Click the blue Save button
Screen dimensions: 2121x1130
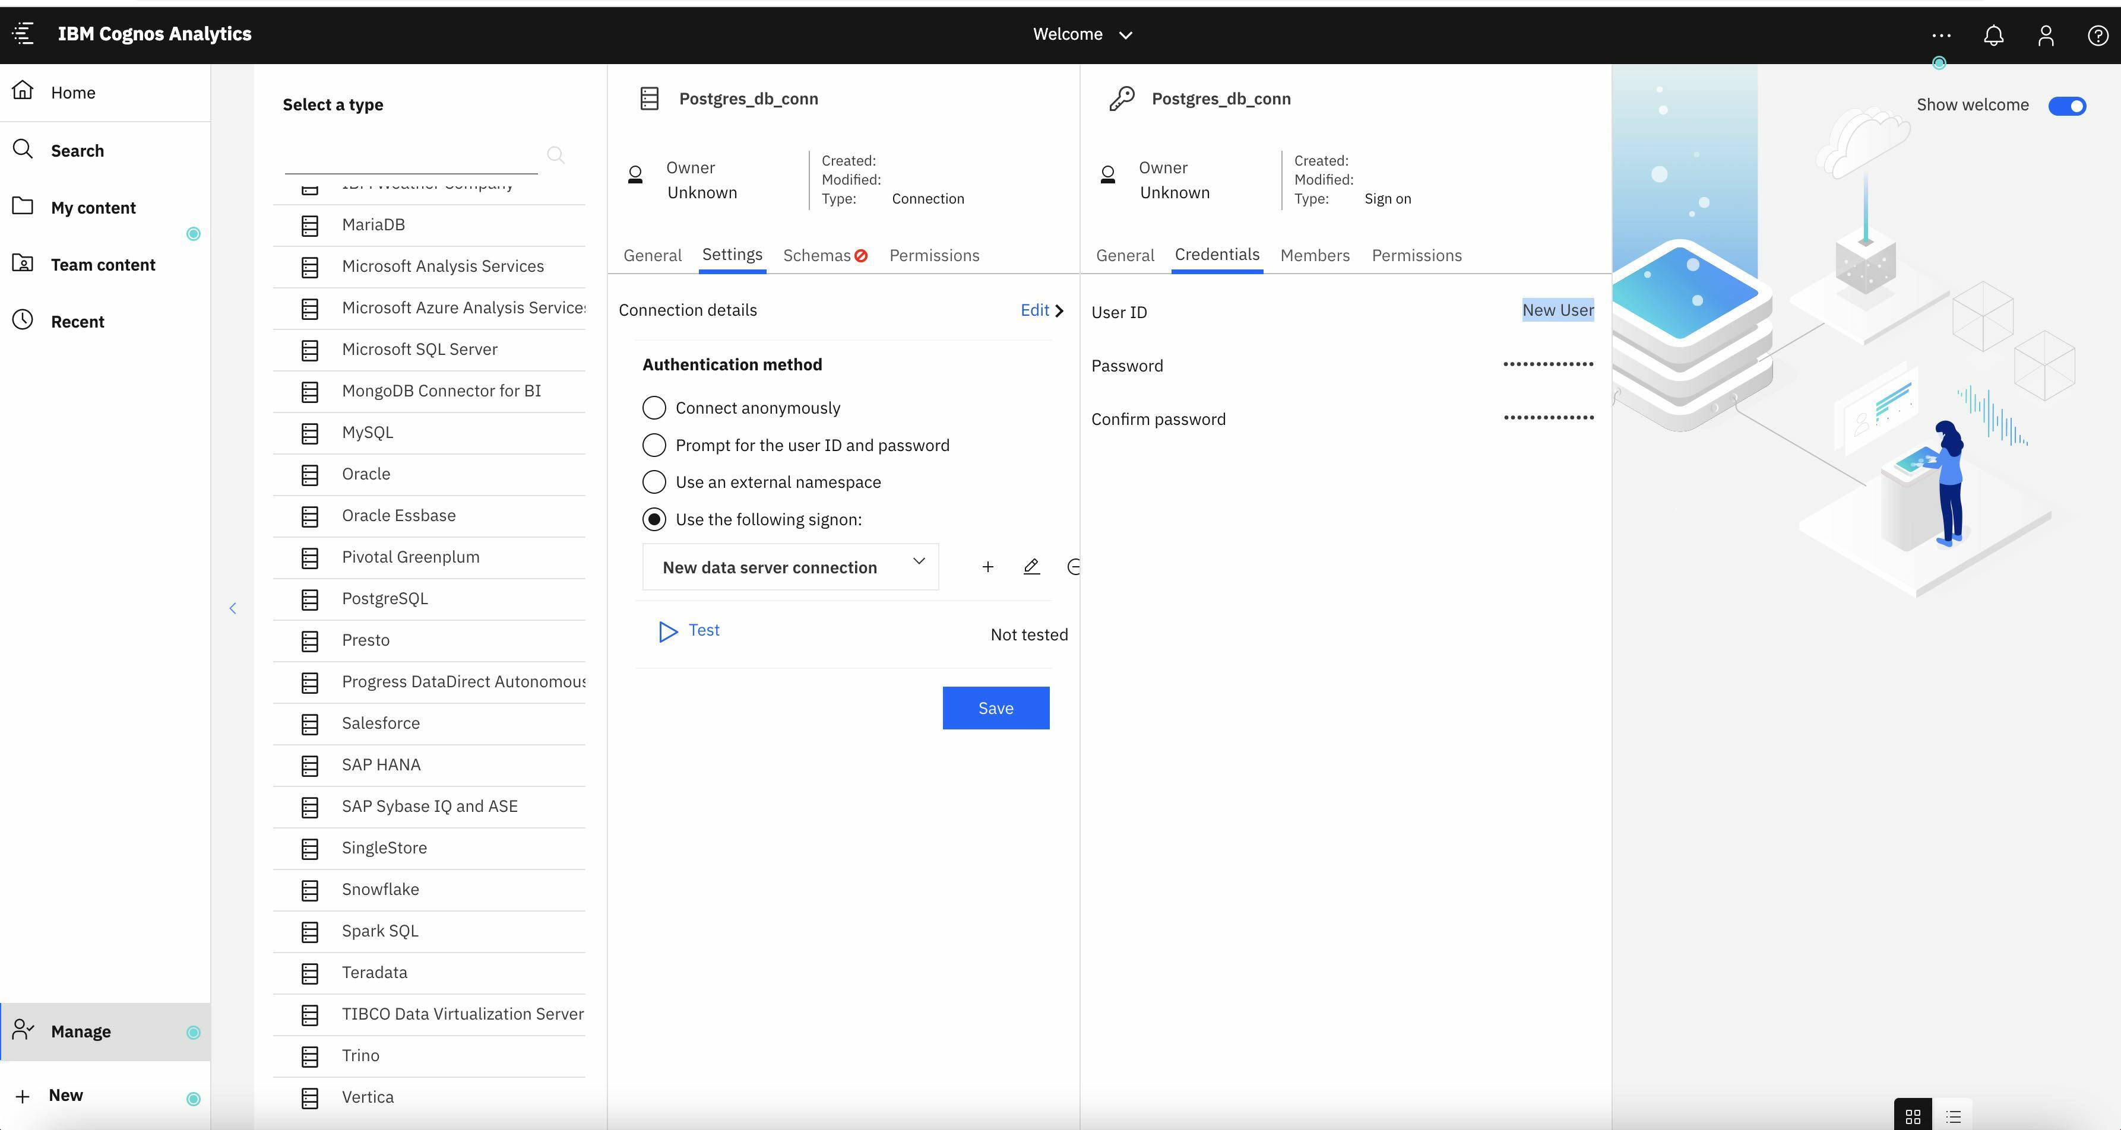point(995,708)
